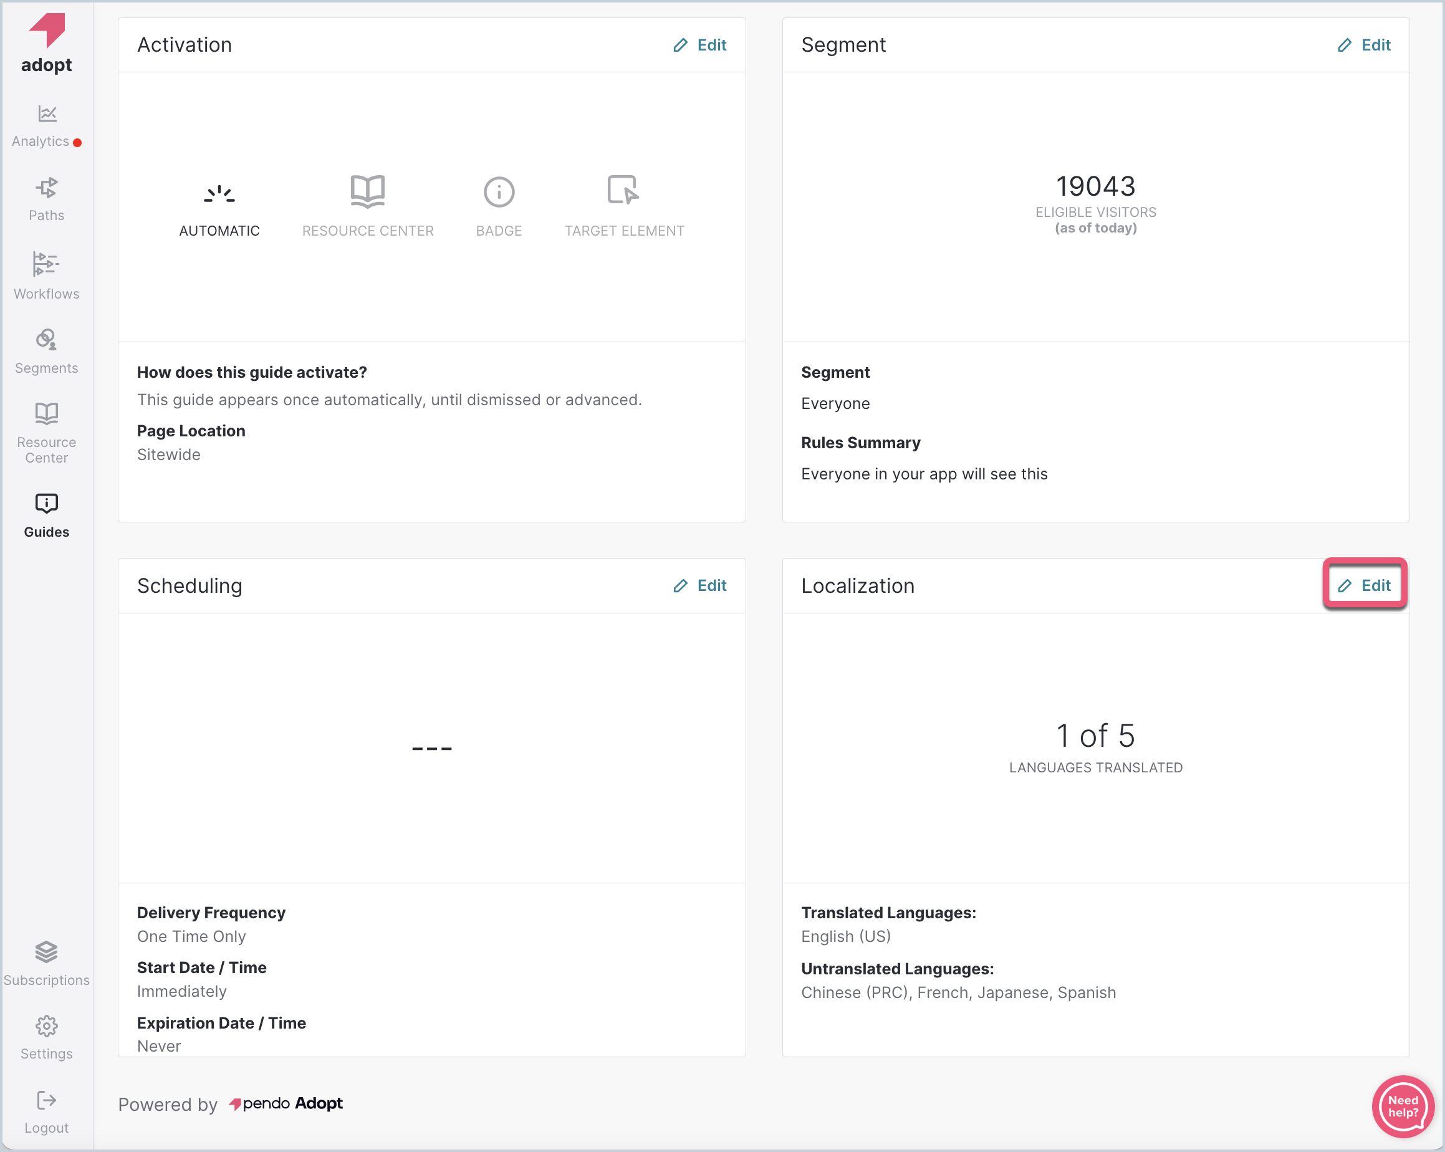Open Analytics from the sidebar

pyautogui.click(x=46, y=125)
